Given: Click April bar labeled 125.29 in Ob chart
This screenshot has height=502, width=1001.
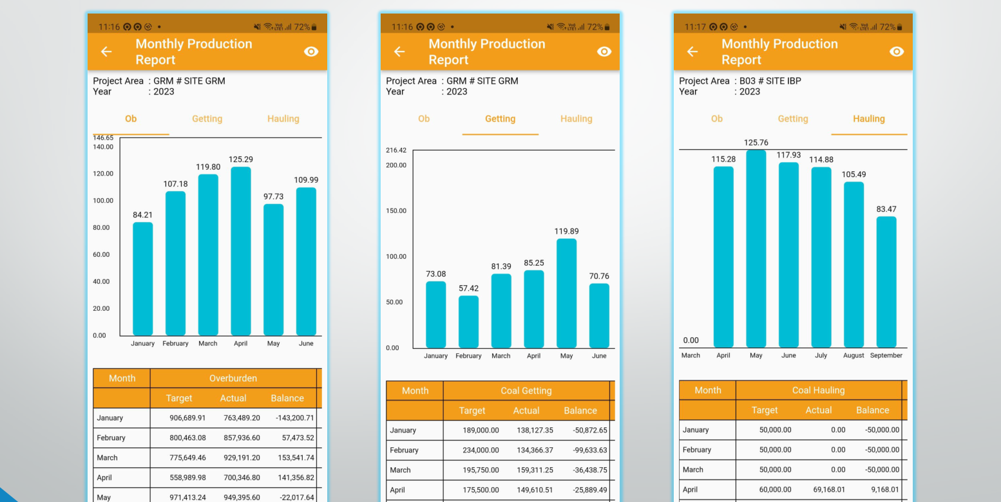Looking at the screenshot, I should pos(241,251).
